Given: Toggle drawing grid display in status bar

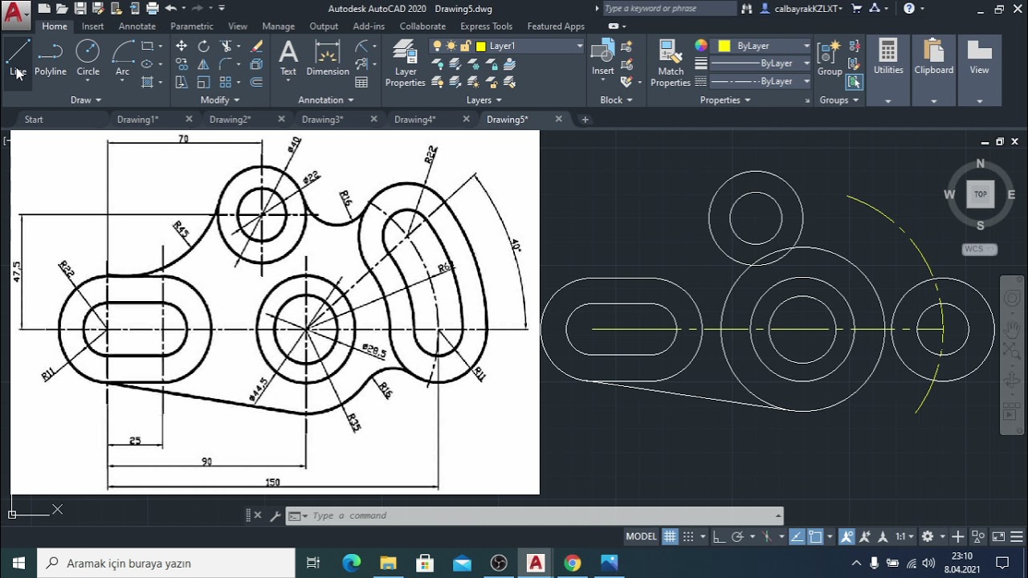Looking at the screenshot, I should point(670,536).
